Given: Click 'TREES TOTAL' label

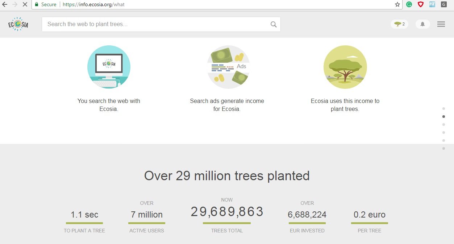Looking at the screenshot, I should pos(227,231).
